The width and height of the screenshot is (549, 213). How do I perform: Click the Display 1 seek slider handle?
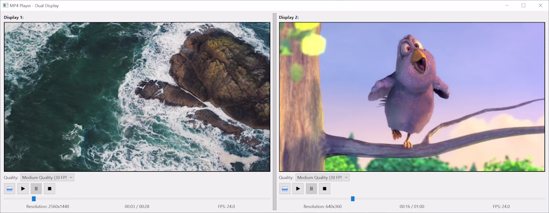coord(34,199)
